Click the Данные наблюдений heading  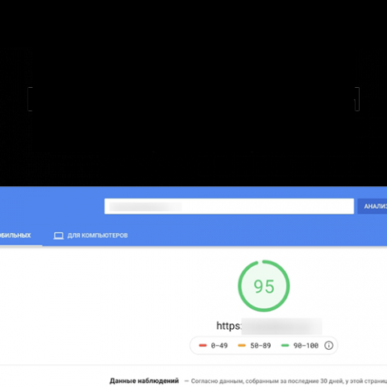144,381
